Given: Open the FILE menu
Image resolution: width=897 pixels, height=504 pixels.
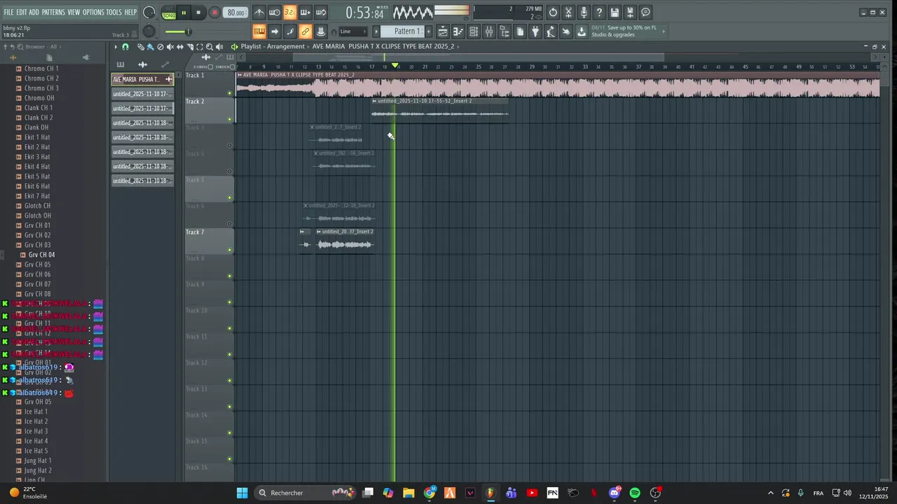Looking at the screenshot, I should point(8,13).
